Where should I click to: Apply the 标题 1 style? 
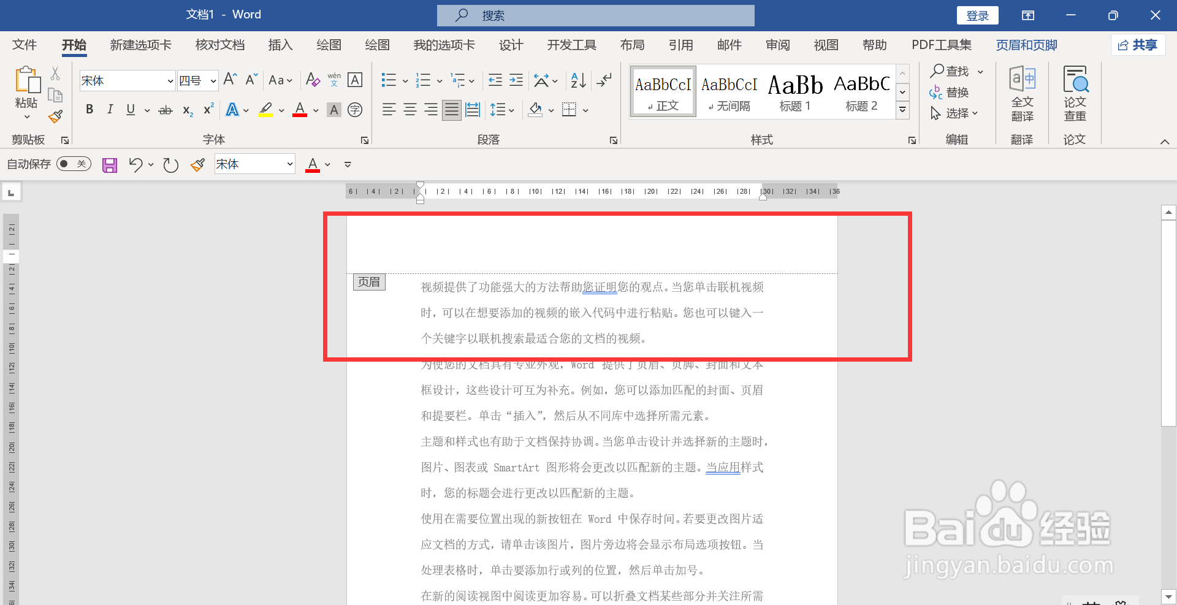coord(795,91)
